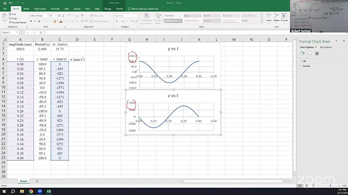Screen dimensions: 348x195
Task: Open the Chart Tools Format tab
Action: point(119,9)
